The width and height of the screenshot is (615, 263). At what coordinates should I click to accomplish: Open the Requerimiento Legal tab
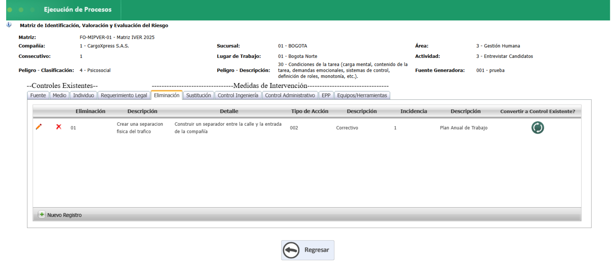pyautogui.click(x=124, y=95)
